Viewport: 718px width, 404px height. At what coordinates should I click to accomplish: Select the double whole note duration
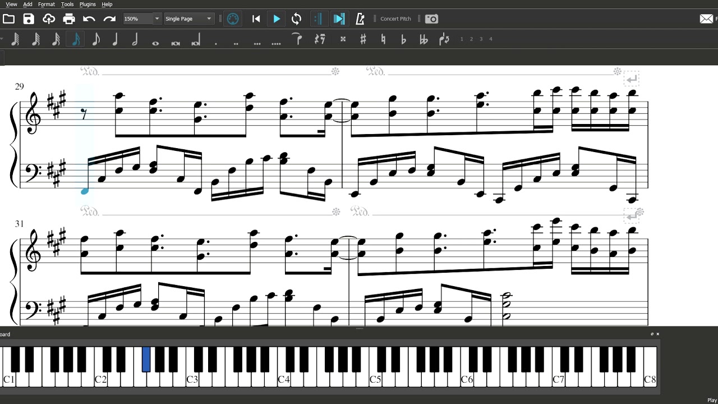pyautogui.click(x=176, y=43)
